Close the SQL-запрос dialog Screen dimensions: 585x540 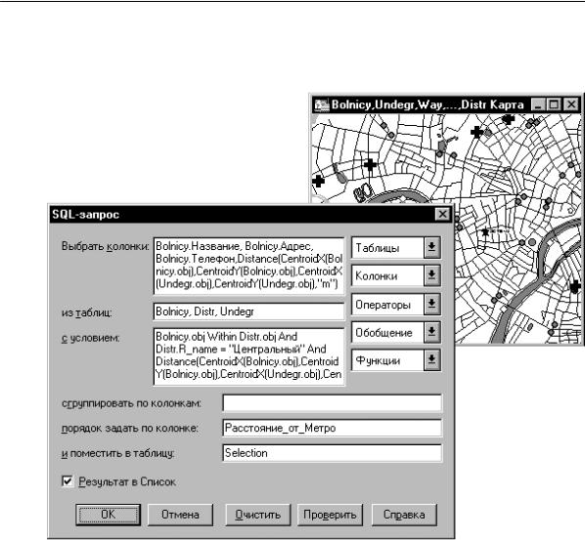point(442,214)
